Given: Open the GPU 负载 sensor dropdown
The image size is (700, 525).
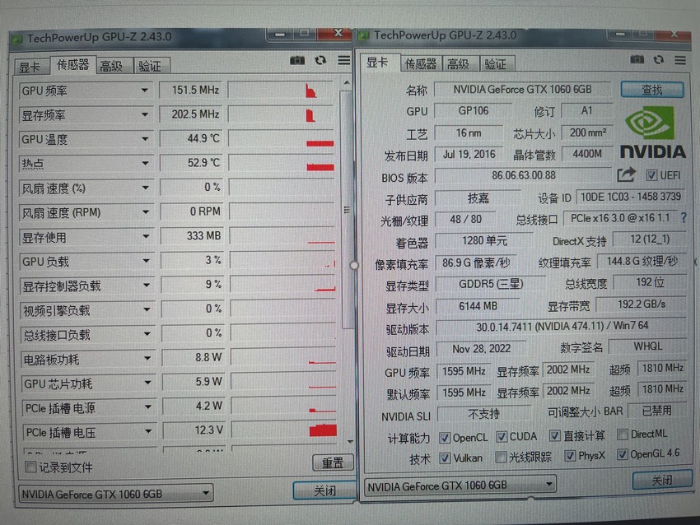Looking at the screenshot, I should pos(147,261).
